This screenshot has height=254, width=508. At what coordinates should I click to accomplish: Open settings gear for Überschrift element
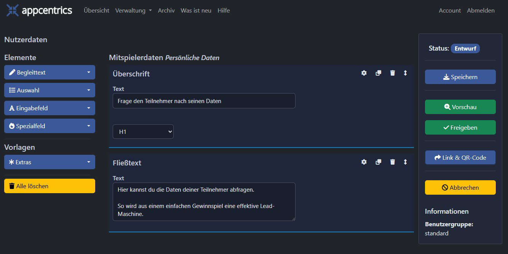tap(364, 73)
